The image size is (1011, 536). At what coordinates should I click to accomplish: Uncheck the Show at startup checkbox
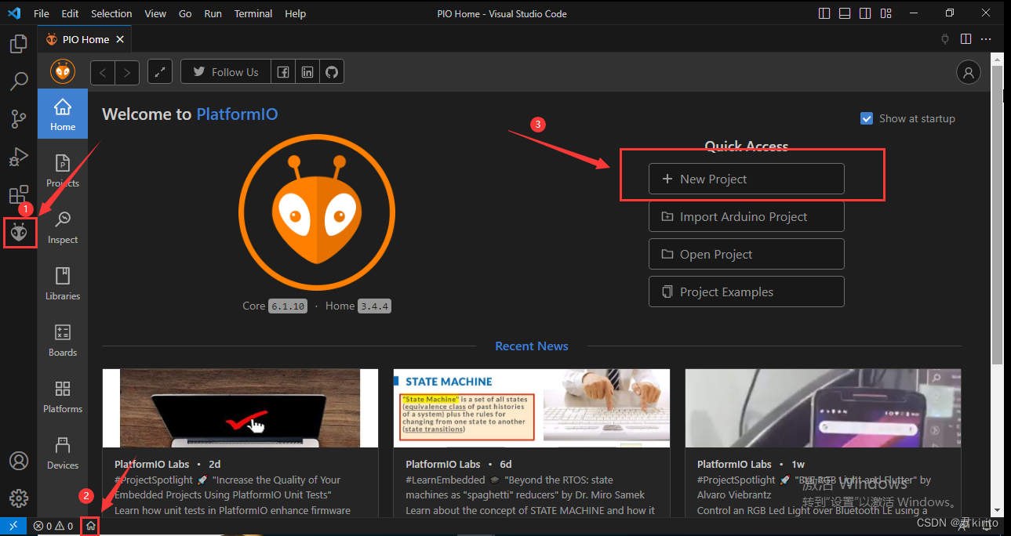tap(867, 118)
